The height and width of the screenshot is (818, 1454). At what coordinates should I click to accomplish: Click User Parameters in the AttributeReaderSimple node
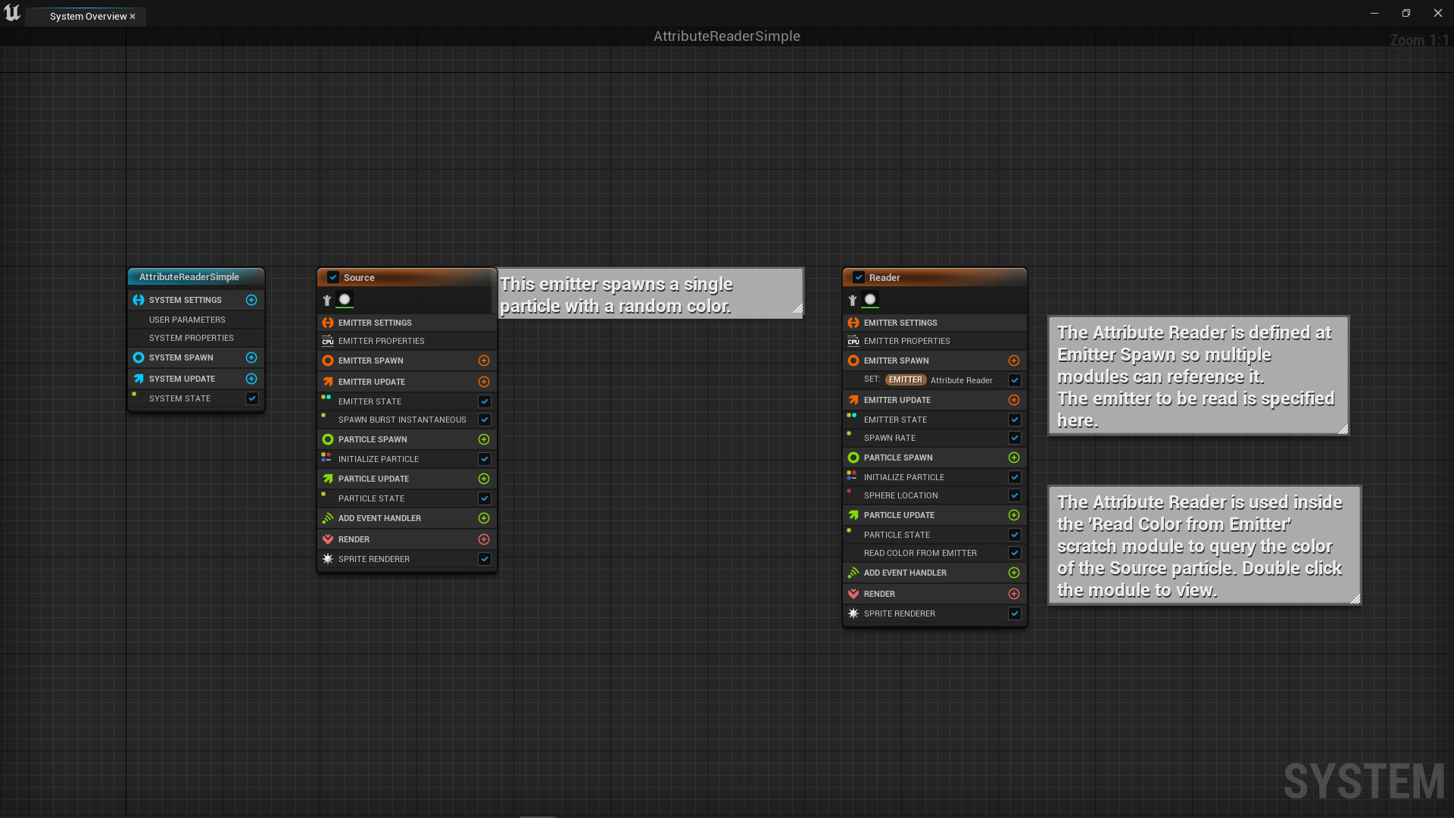tap(186, 319)
